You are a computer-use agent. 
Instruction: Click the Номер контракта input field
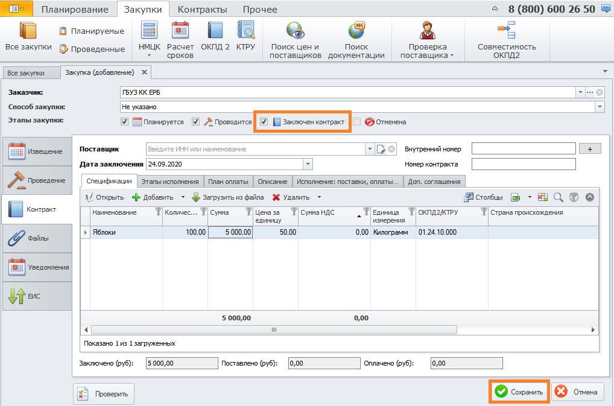pos(524,164)
